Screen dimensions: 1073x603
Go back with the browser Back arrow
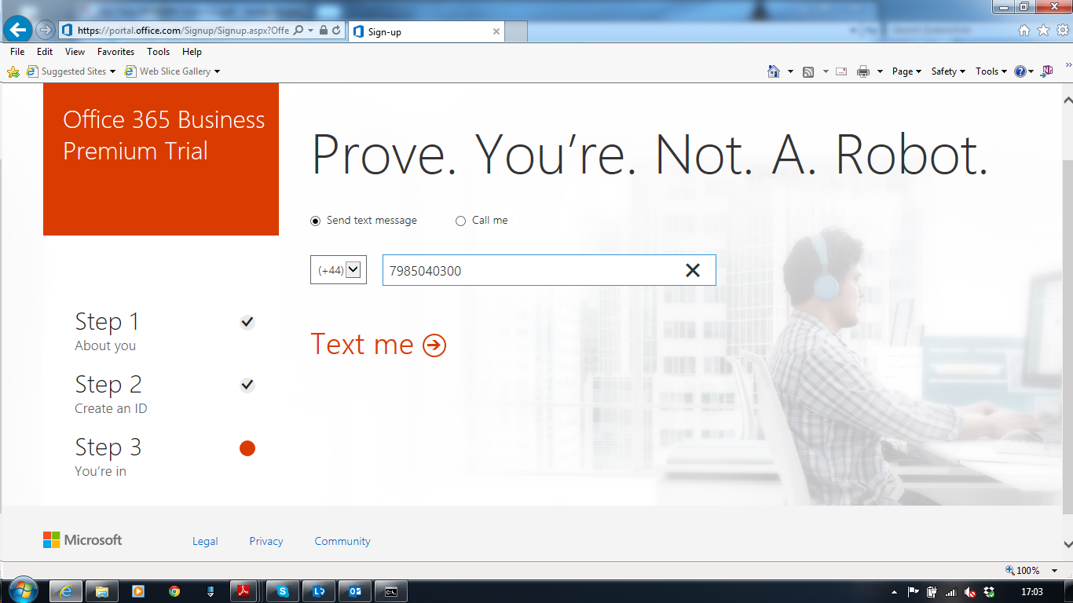[x=17, y=31]
